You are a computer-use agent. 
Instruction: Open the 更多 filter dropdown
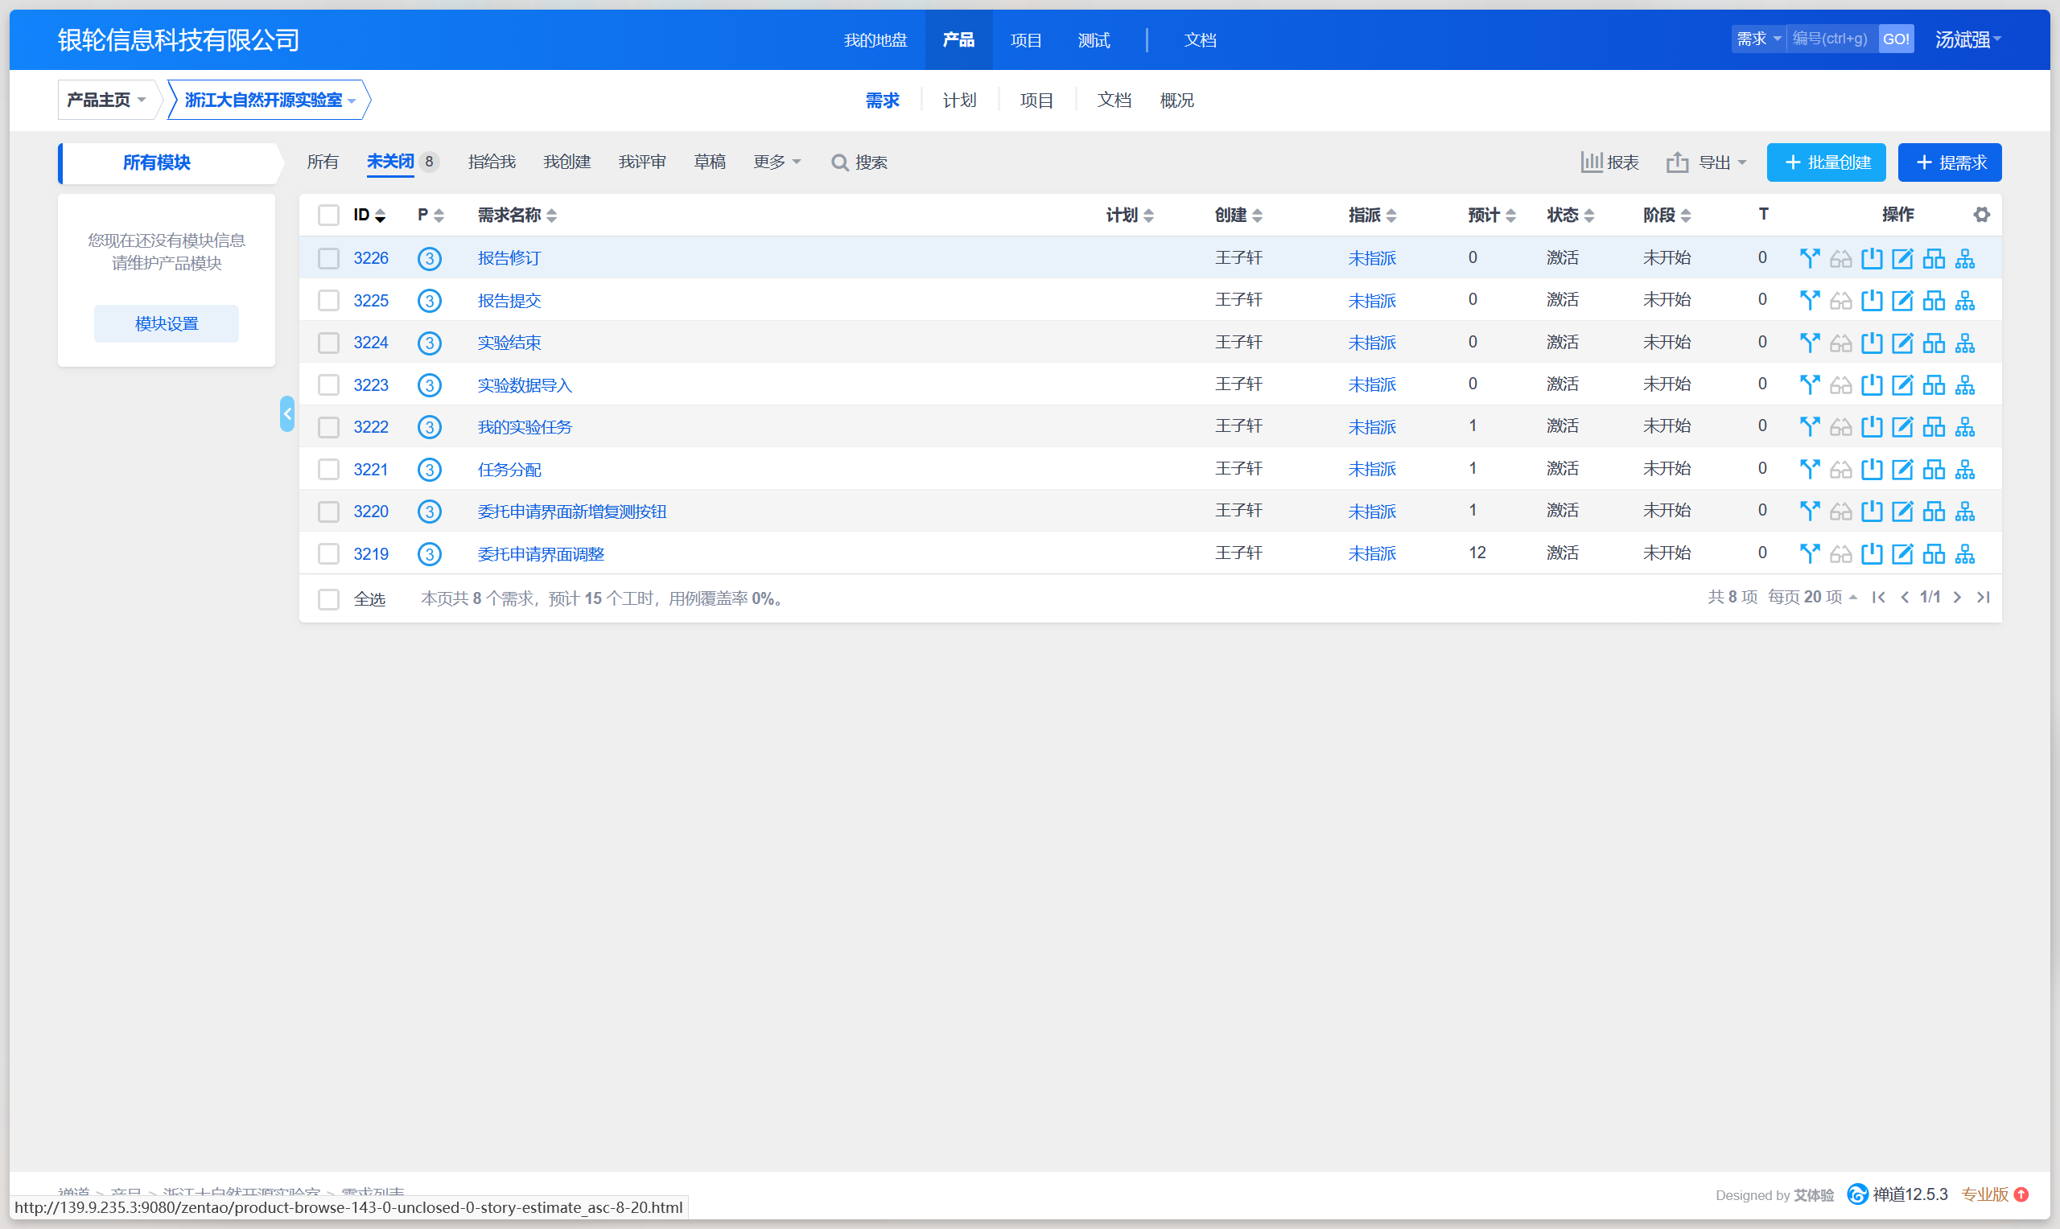click(x=777, y=162)
